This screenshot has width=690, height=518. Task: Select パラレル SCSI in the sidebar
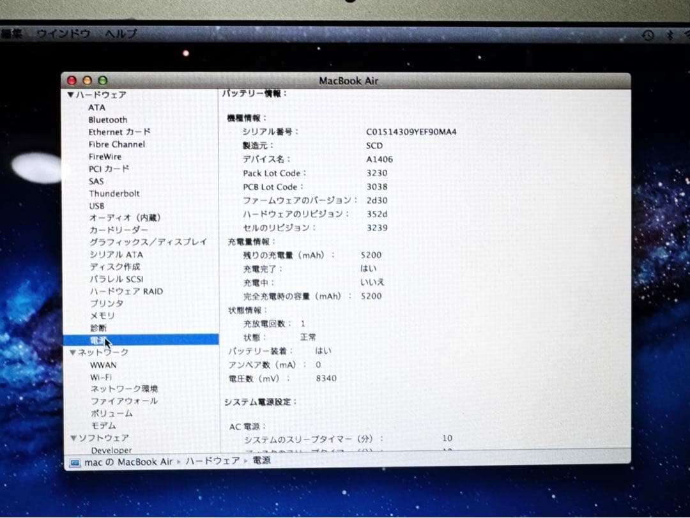[117, 279]
